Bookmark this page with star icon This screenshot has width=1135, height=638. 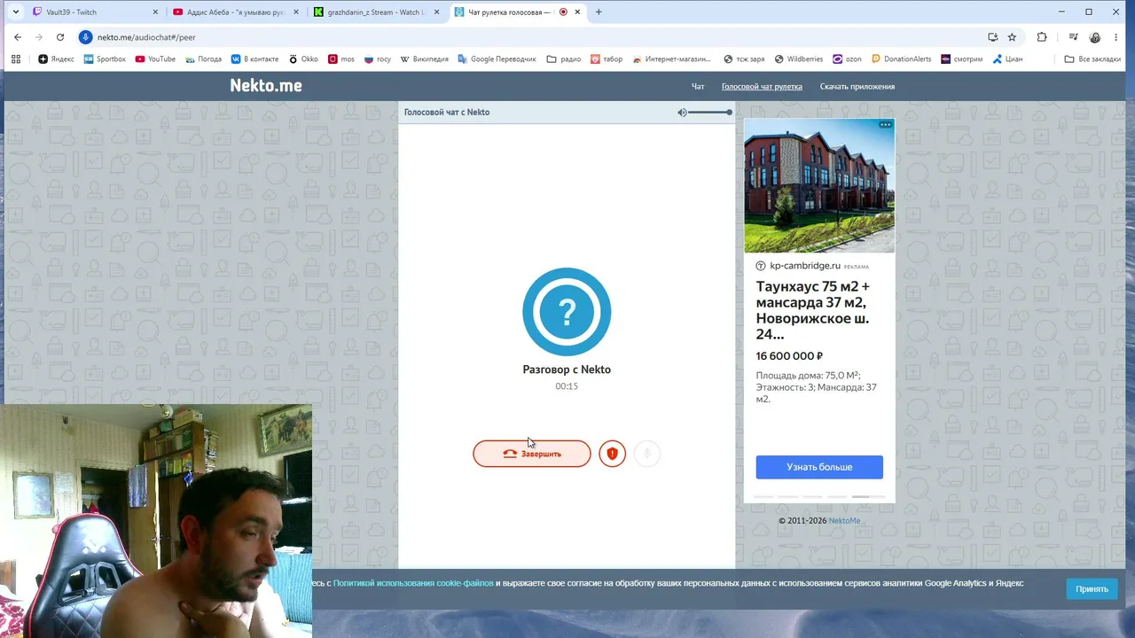click(x=1012, y=37)
